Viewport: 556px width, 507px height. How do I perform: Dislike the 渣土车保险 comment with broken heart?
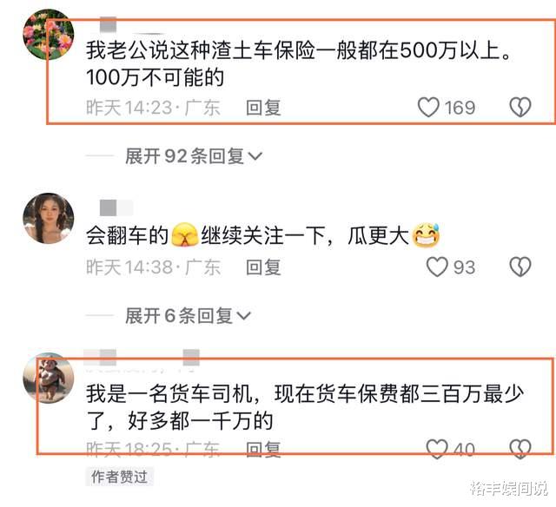click(x=520, y=107)
